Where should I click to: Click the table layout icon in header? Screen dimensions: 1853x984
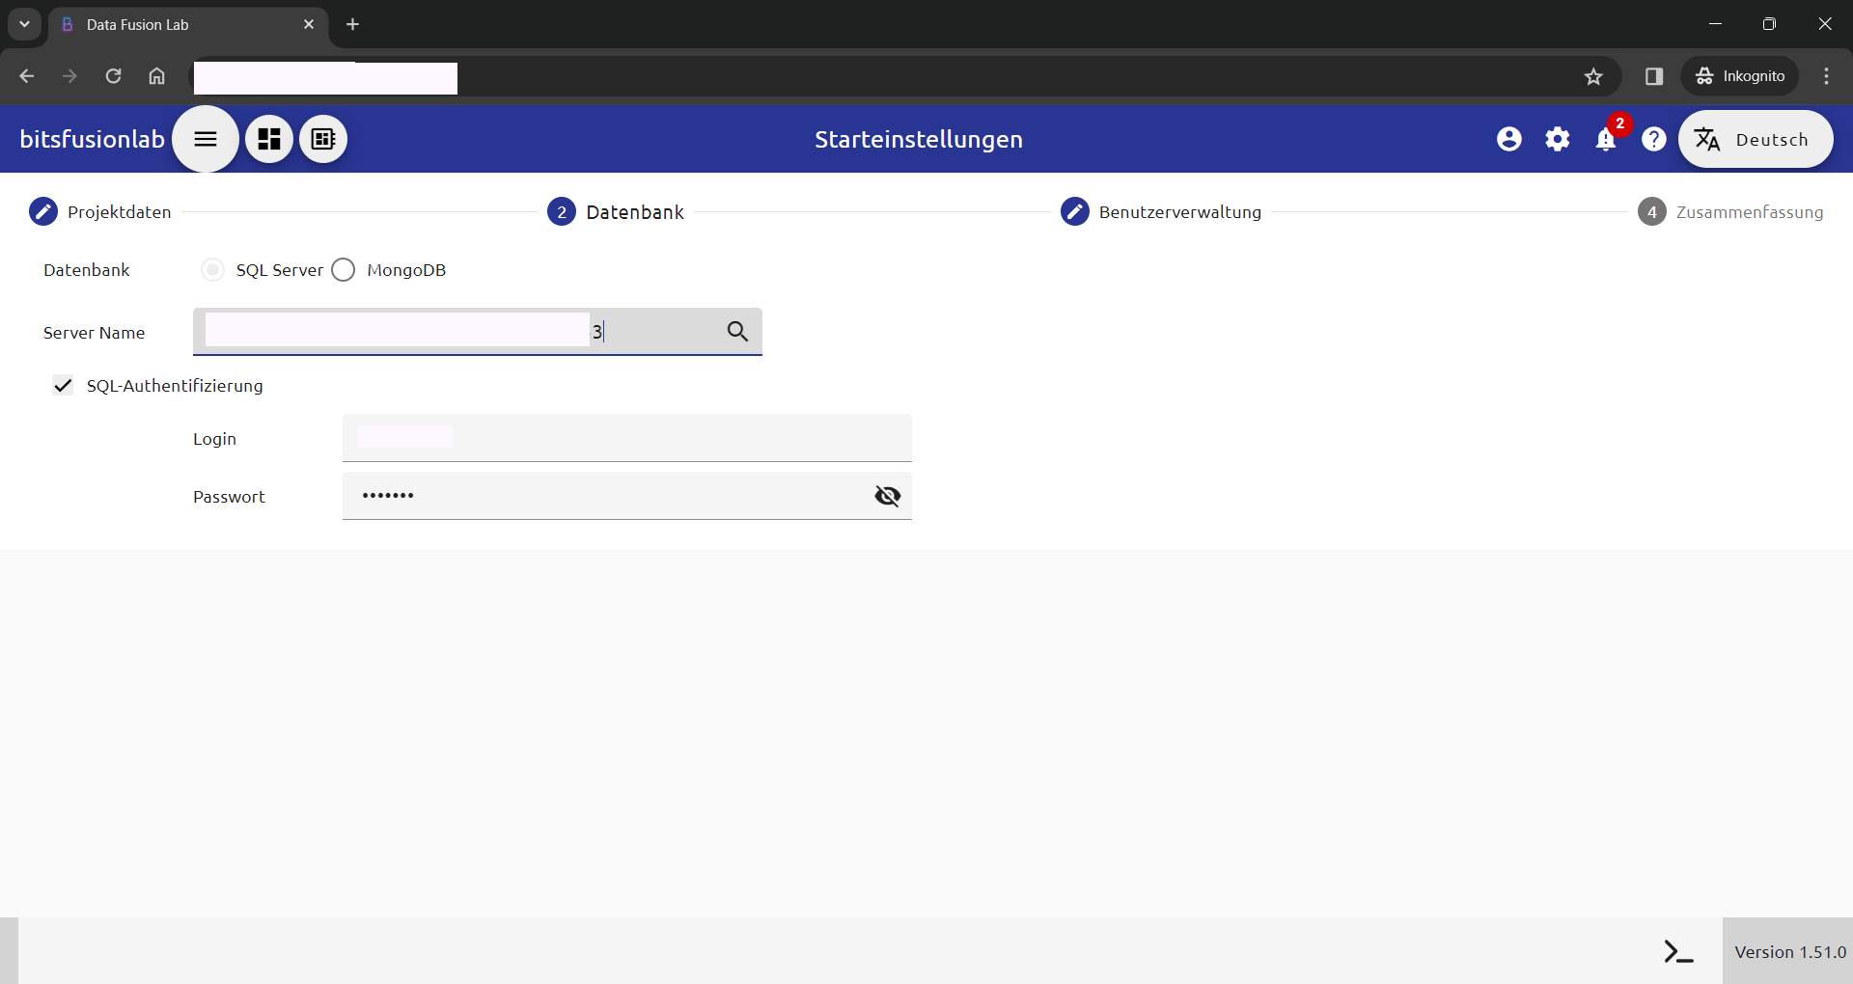(x=323, y=139)
